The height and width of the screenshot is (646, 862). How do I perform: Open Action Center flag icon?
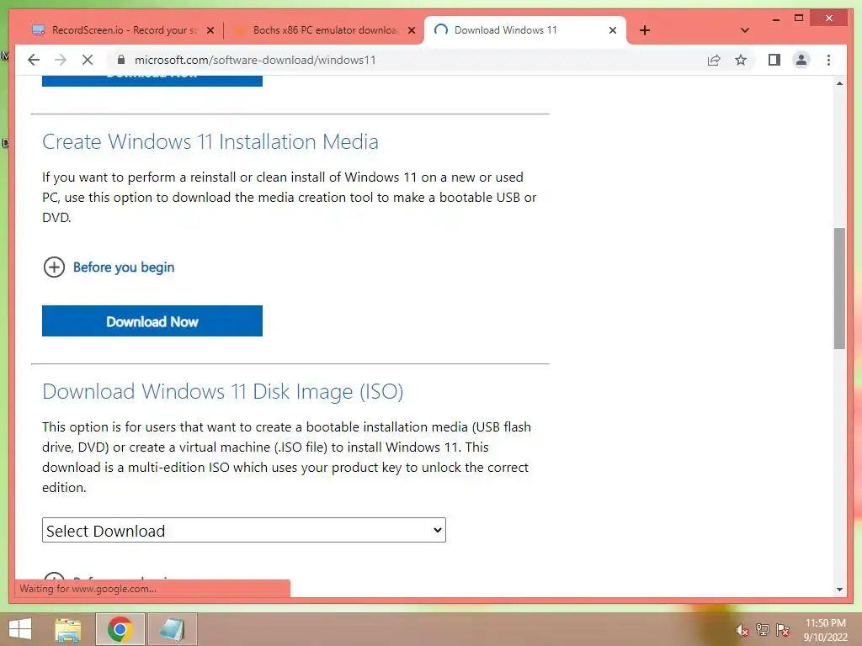coord(783,629)
